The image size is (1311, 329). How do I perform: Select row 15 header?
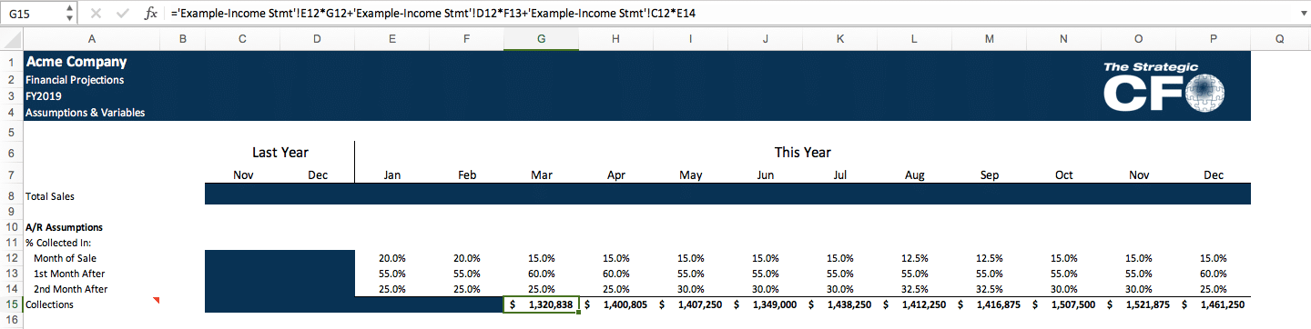tap(10, 304)
